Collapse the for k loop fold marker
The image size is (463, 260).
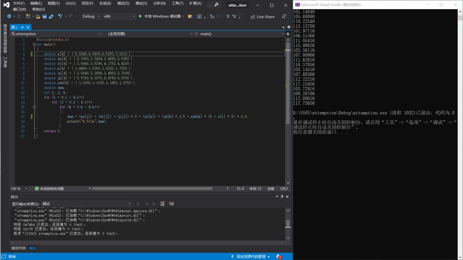34,107
